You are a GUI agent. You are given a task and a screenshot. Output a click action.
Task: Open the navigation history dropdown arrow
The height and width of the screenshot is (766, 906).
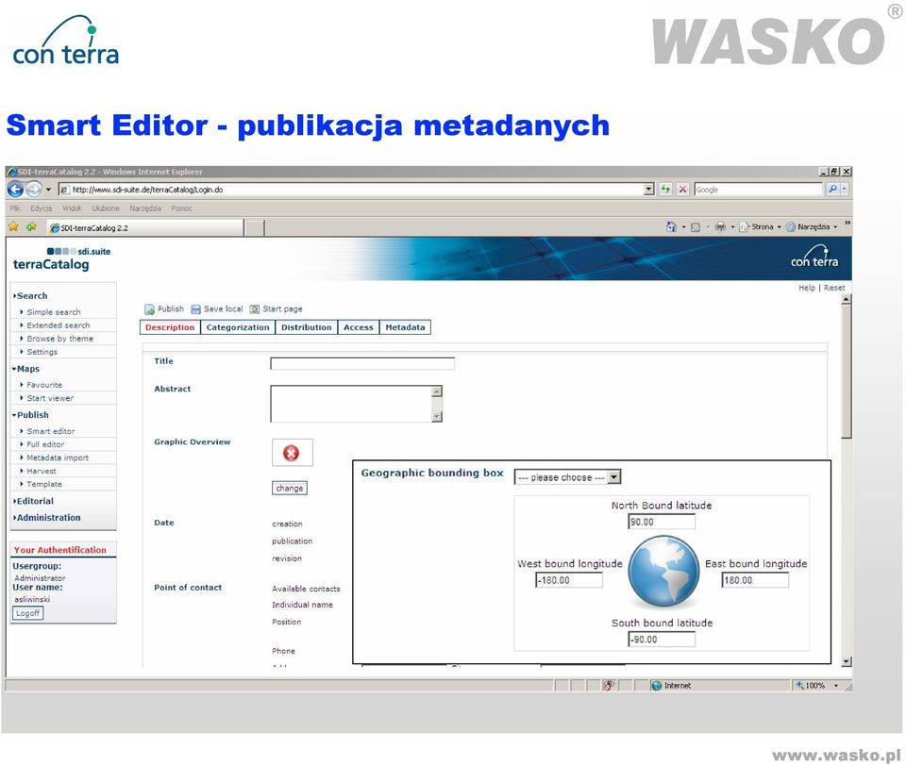tap(48, 189)
